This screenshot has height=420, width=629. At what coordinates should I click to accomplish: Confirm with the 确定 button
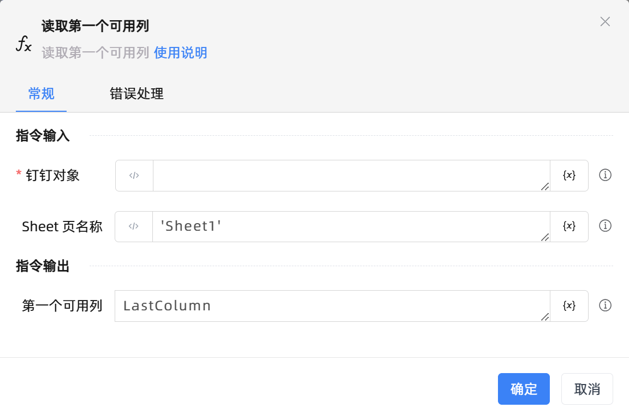click(524, 389)
